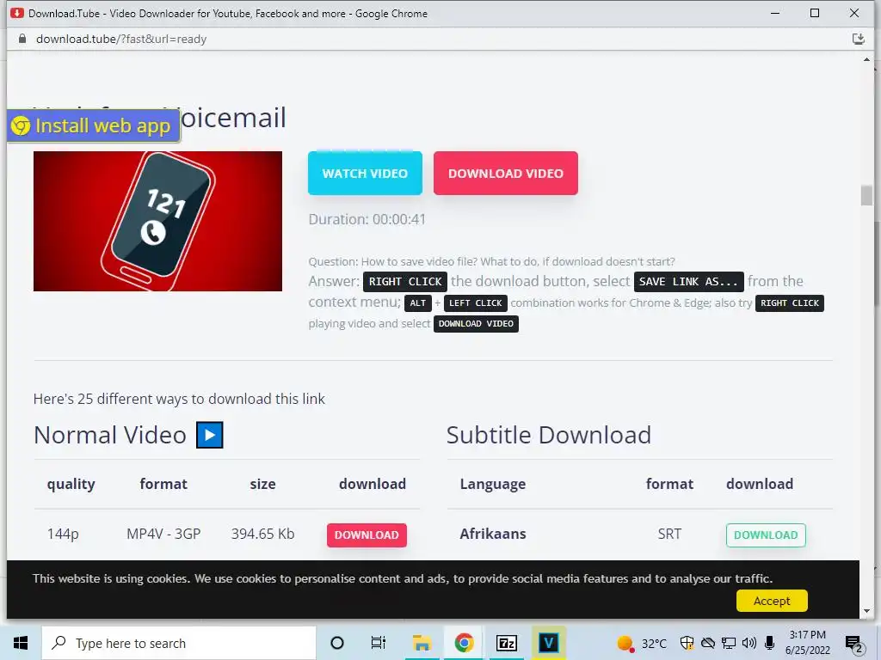Click the cloud sync tray icon
881x660 pixels.
pyautogui.click(x=708, y=643)
